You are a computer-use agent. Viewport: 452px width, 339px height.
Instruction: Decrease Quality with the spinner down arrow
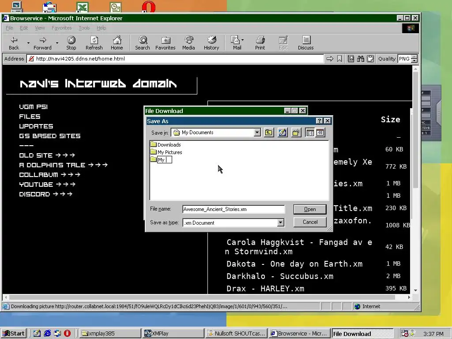point(414,60)
